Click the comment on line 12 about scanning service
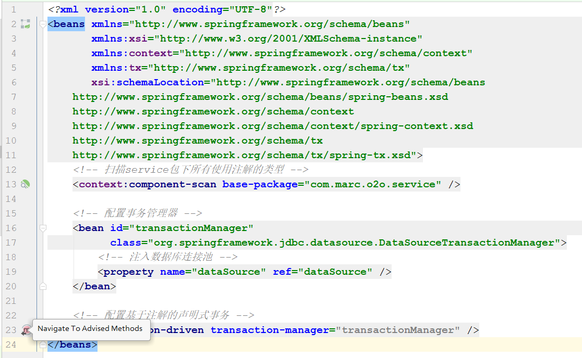The height and width of the screenshot is (358, 582). 190,170
